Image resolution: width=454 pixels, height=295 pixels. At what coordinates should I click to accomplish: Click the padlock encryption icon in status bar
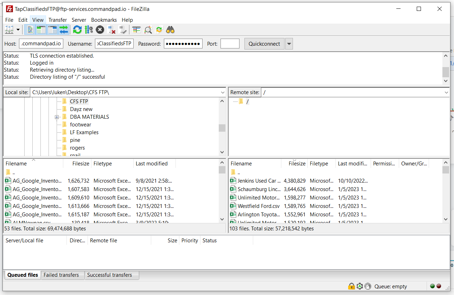click(x=351, y=286)
